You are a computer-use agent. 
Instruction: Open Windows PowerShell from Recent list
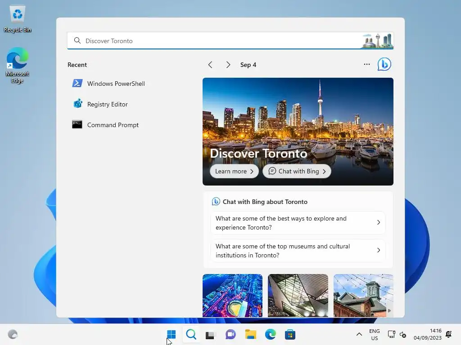(x=109, y=84)
